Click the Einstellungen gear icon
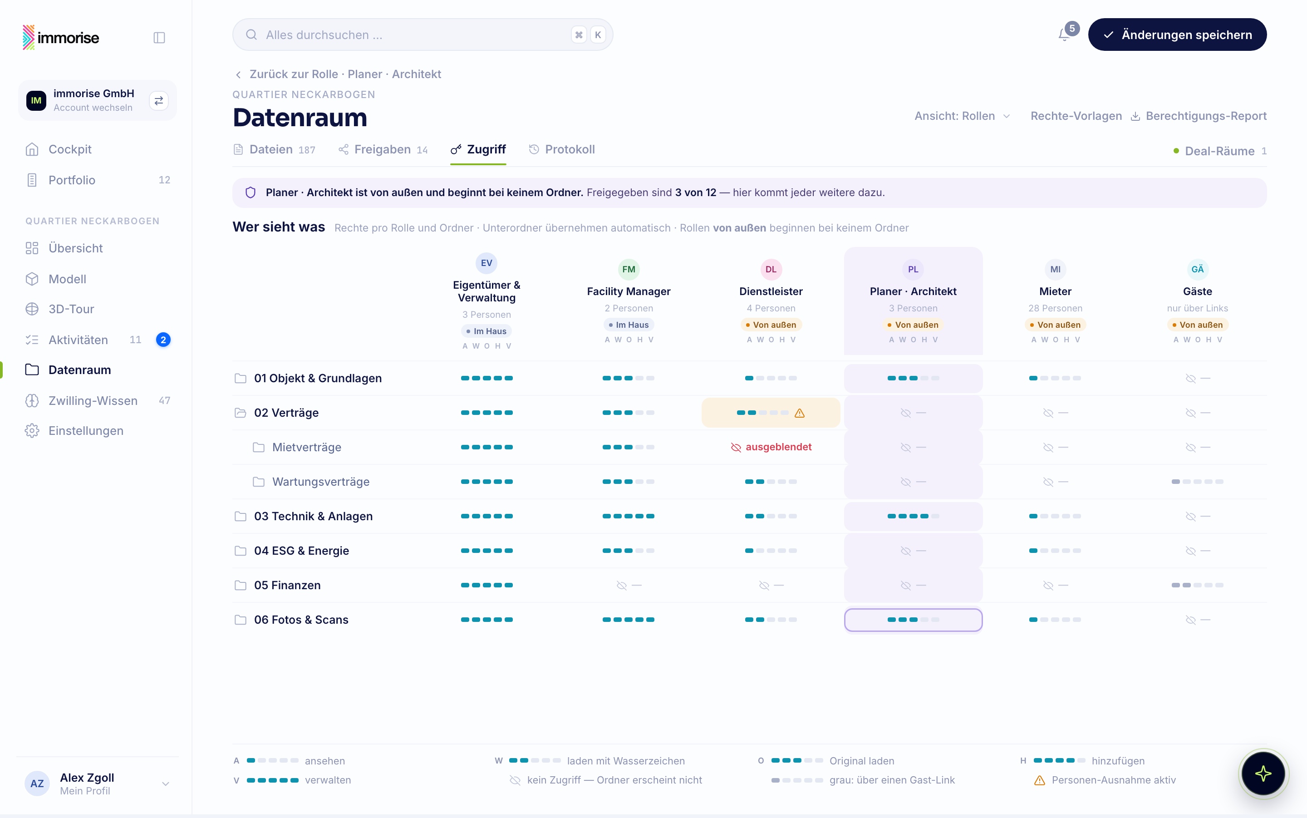Screen dimensions: 1307x818 point(32,431)
